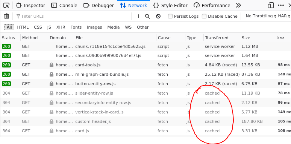The image size is (291, 144).
Task: Open the Performance tab
Action: (212, 6)
